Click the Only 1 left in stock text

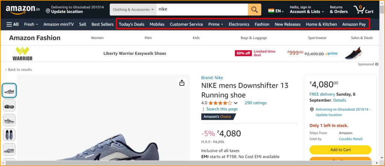(329, 126)
